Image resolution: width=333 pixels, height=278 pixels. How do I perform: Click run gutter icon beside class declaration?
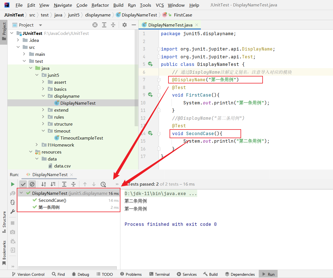pos(150,64)
